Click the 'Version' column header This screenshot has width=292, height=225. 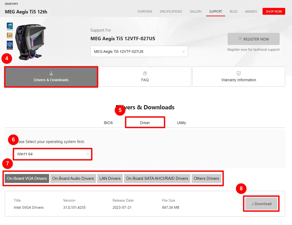pyautogui.click(x=69, y=200)
